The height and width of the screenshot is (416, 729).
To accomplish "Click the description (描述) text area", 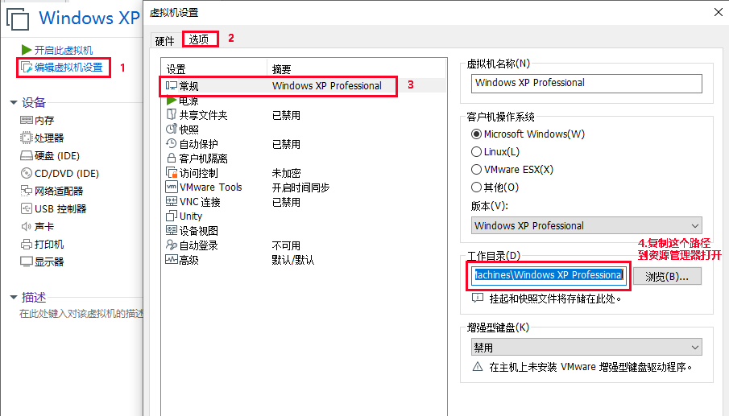I will coord(81,314).
